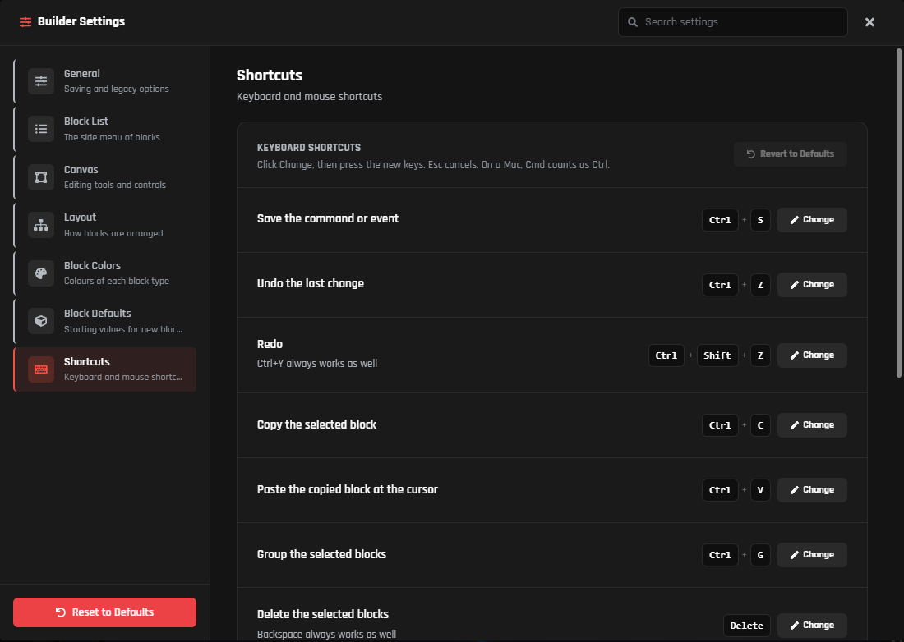The width and height of the screenshot is (904, 642).
Task: Select the Layout settings tab
Action: point(105,225)
